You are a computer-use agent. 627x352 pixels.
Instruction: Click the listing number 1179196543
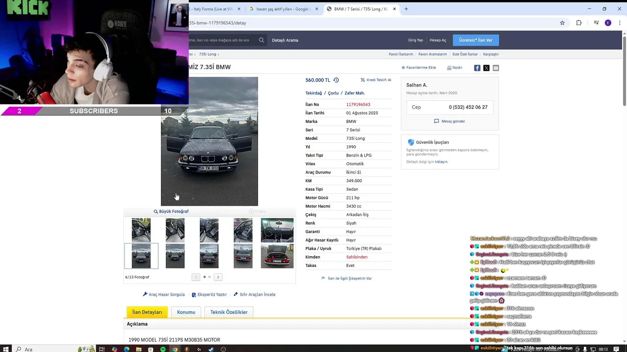click(358, 105)
